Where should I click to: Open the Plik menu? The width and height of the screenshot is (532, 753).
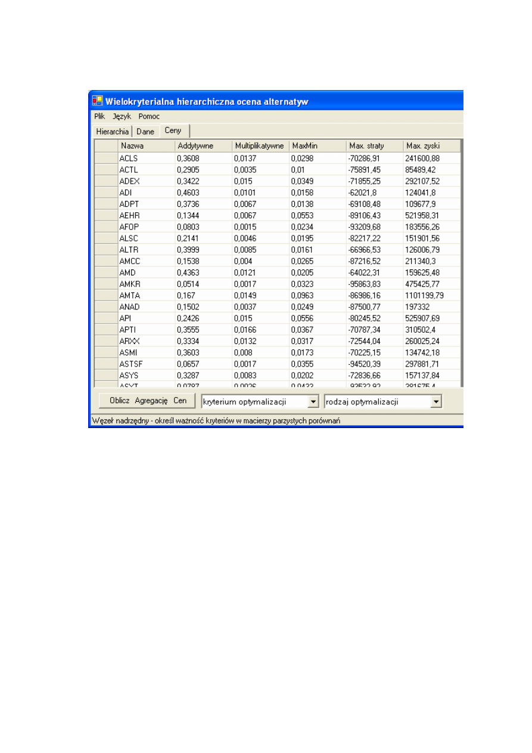(99, 116)
